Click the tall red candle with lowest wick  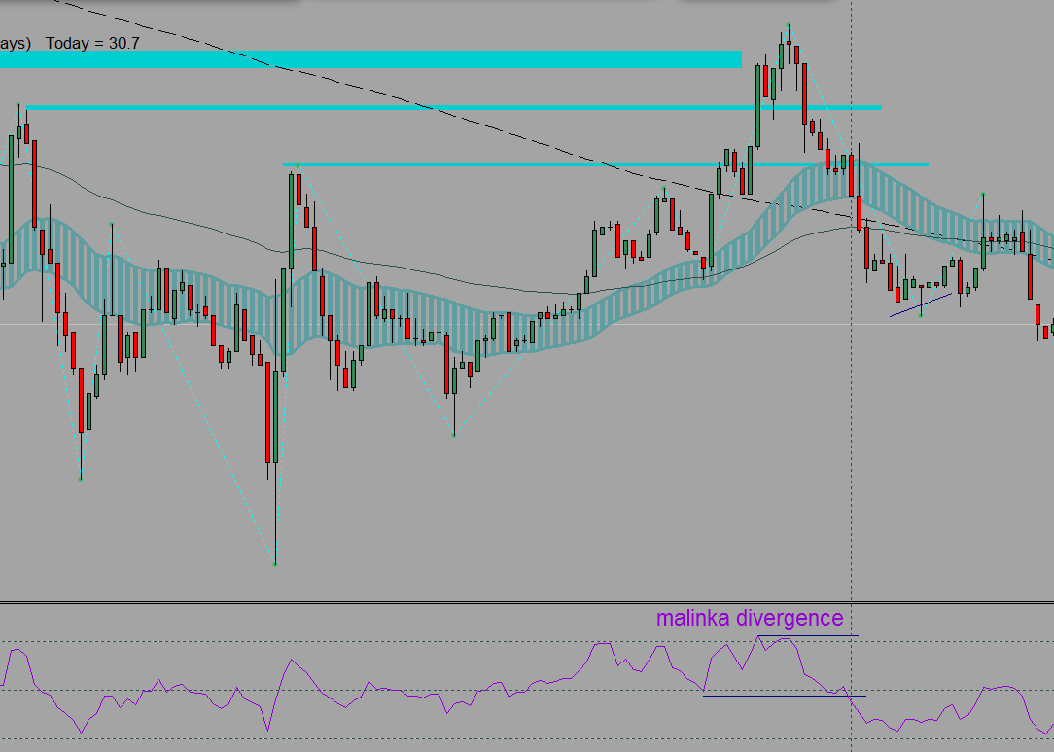(x=267, y=412)
